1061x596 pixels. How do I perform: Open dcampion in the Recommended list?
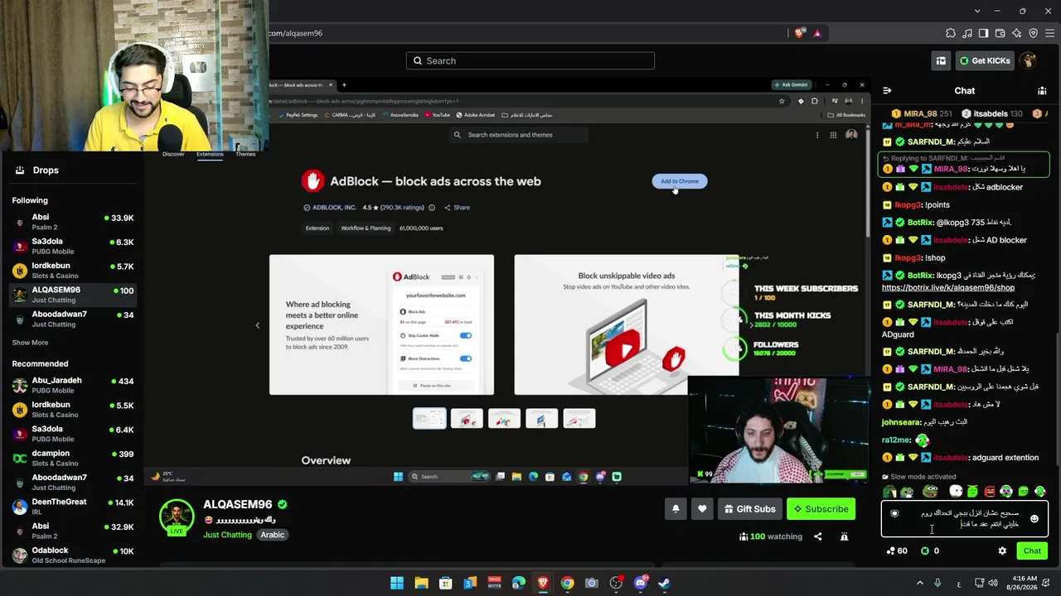click(73, 458)
